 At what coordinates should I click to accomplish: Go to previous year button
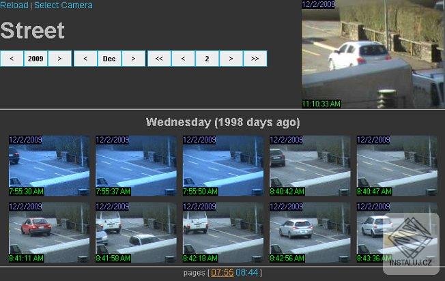[12, 59]
